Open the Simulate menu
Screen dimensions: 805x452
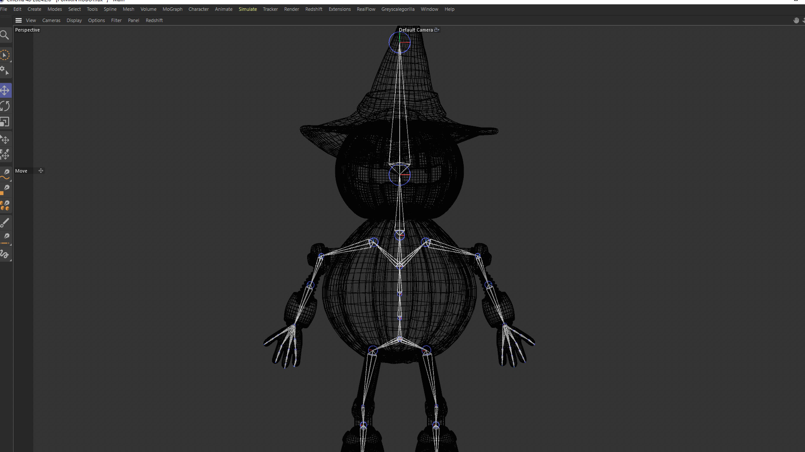click(x=248, y=9)
